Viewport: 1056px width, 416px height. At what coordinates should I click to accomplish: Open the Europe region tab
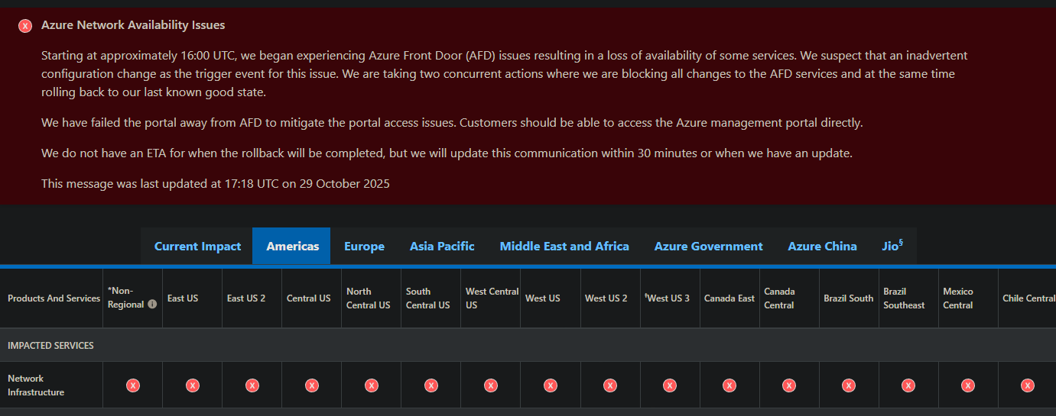click(x=364, y=247)
